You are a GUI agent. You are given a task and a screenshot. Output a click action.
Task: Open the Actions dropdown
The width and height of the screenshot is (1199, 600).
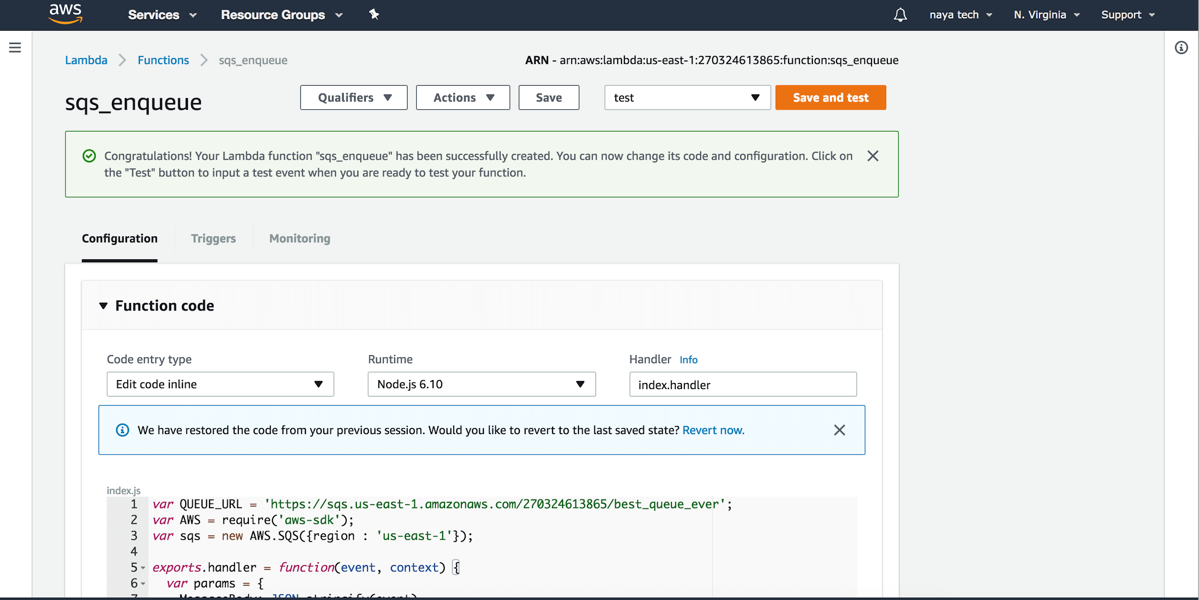[463, 98]
